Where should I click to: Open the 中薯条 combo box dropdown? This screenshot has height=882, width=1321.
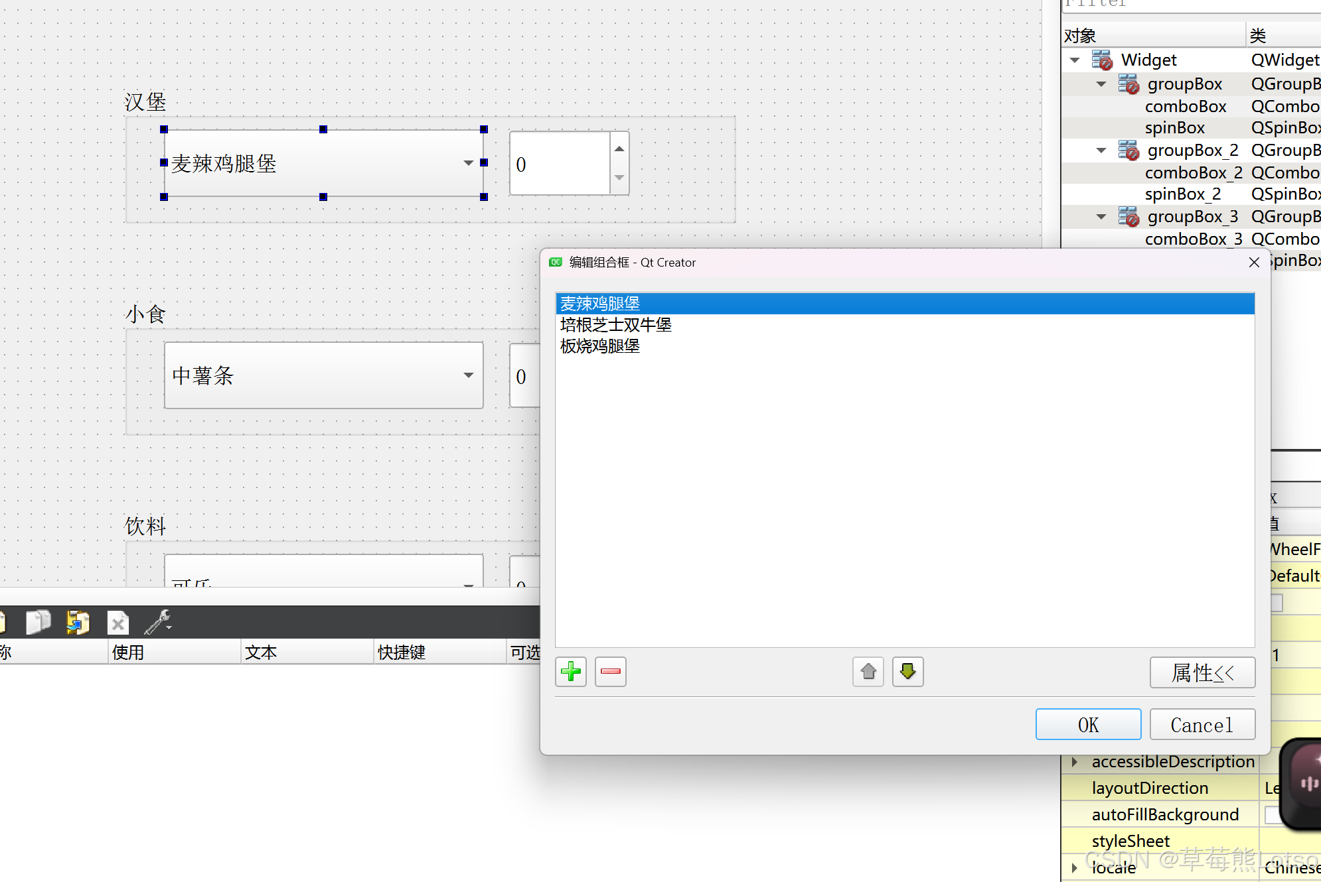coord(468,375)
